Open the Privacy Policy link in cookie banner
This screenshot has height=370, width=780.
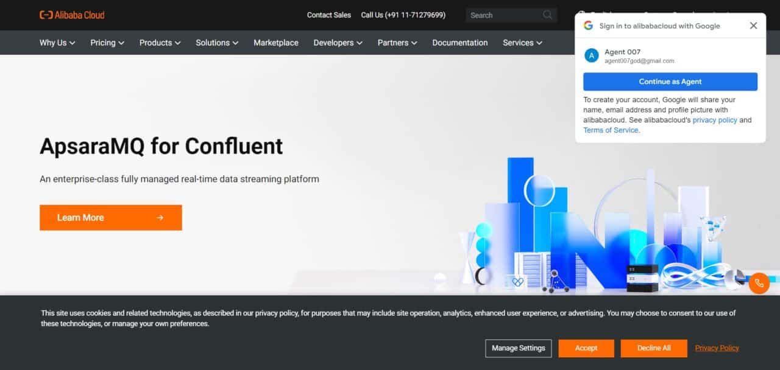(x=717, y=348)
